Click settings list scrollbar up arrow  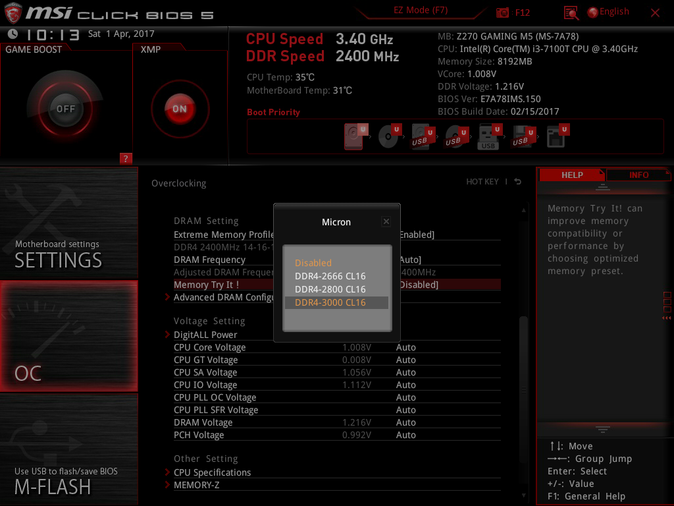coord(523,210)
